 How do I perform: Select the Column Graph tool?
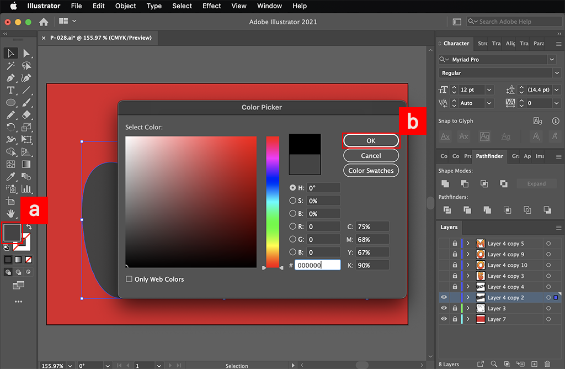[26, 189]
